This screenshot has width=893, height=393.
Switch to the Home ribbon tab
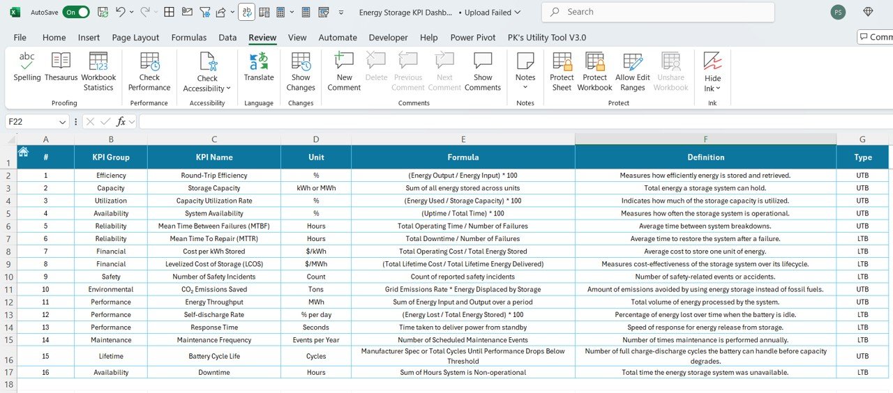point(54,38)
